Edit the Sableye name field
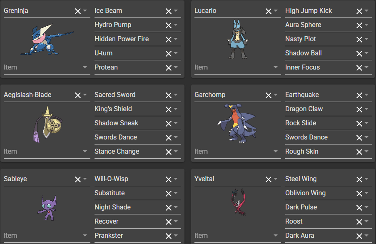 tap(35, 179)
